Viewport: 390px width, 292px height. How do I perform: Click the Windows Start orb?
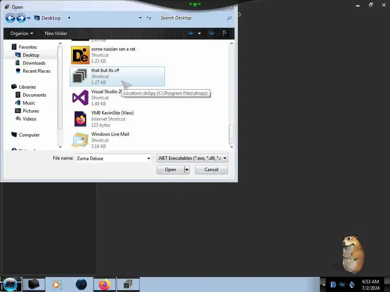pyautogui.click(x=10, y=284)
